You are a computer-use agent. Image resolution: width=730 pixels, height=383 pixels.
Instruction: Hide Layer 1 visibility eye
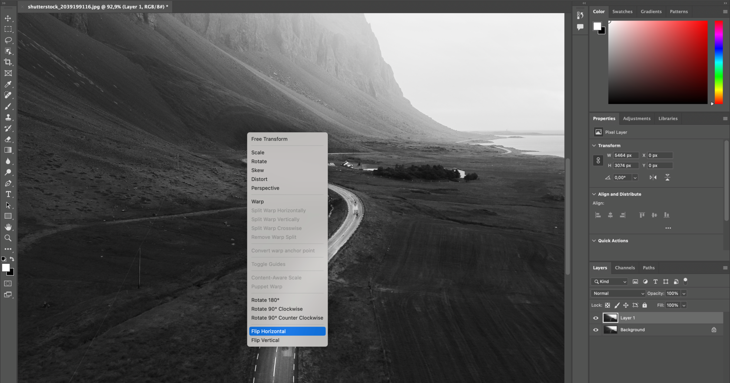pos(596,318)
